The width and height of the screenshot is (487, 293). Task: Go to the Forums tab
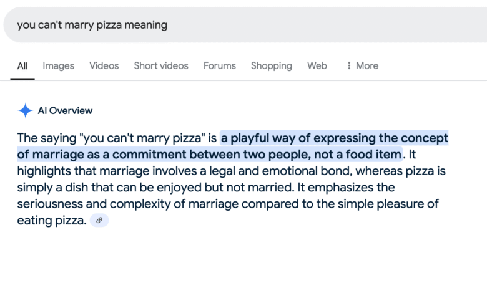pos(220,65)
